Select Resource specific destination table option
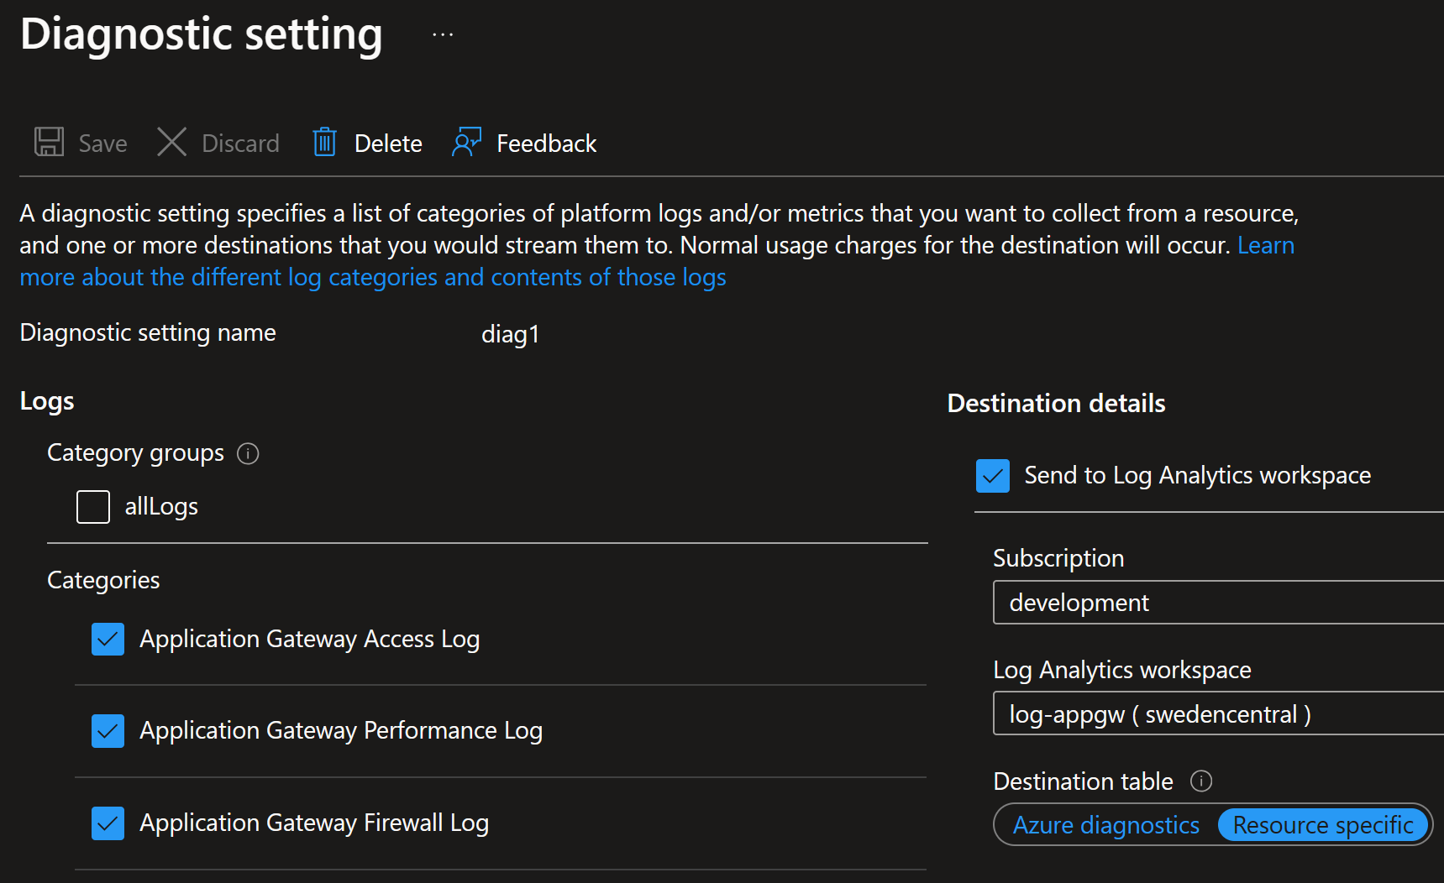The image size is (1444, 883). [1323, 825]
